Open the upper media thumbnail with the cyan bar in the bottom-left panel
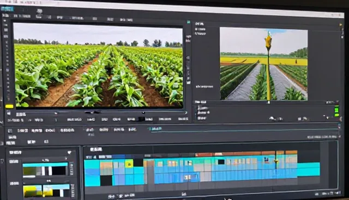 tap(45, 170)
